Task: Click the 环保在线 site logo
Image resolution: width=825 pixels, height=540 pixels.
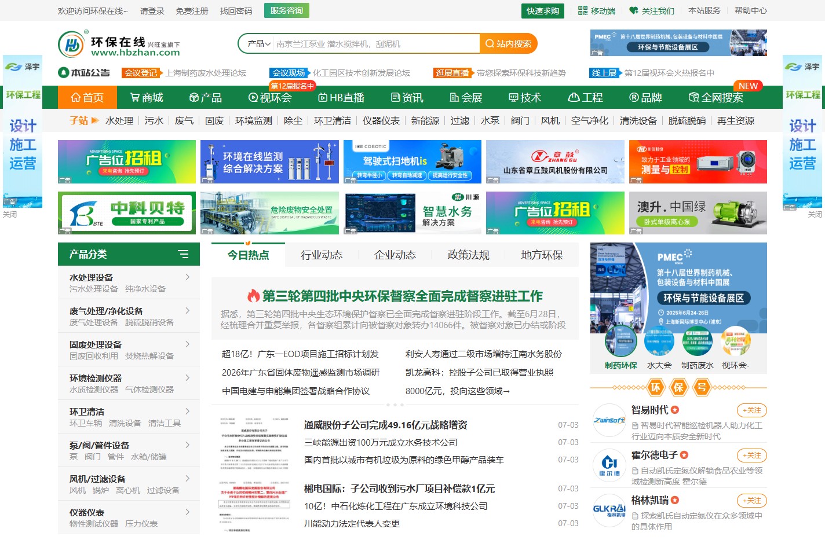Action: (x=119, y=44)
